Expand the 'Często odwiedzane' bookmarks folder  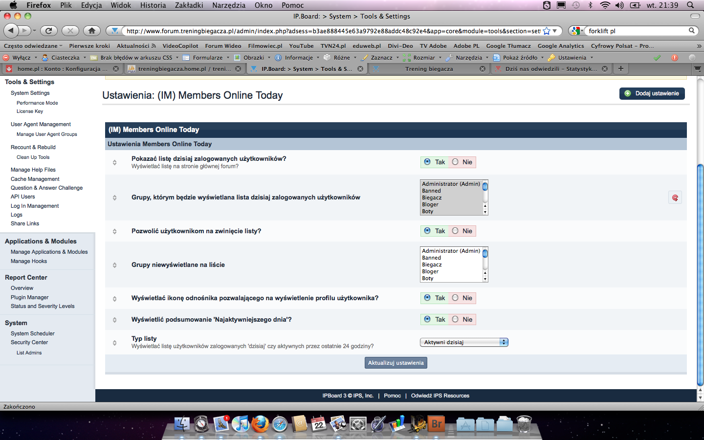point(33,46)
